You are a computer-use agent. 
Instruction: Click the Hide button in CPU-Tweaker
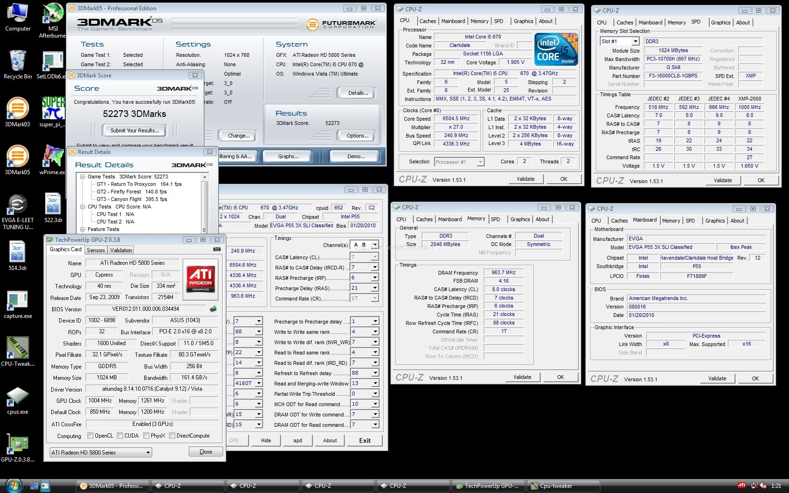266,440
